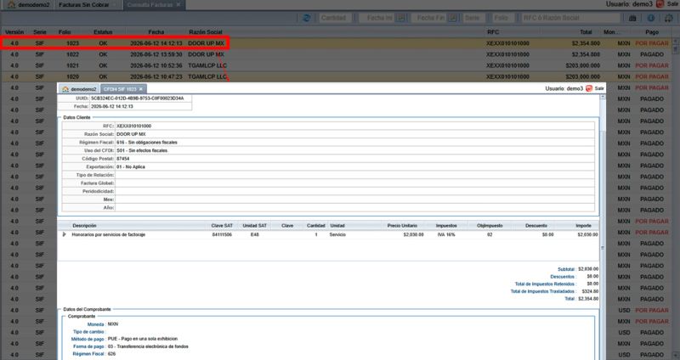Expand the Honorarios por servicios de factoraje row
680x360 pixels.
[x=65, y=234]
